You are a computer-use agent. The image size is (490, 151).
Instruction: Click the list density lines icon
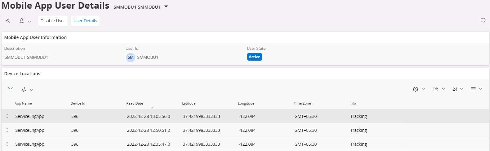(x=473, y=89)
